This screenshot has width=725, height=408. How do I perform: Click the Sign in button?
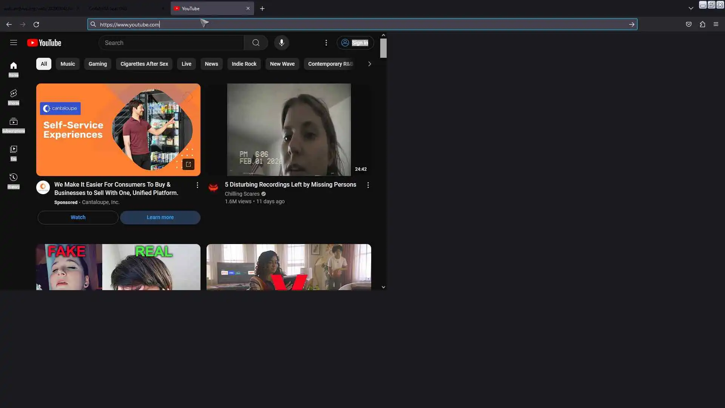pyautogui.click(x=355, y=43)
